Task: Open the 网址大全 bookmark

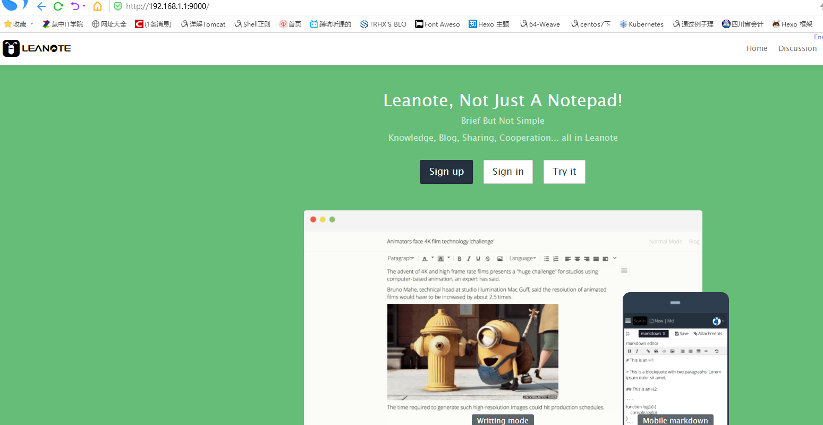Action: [x=109, y=24]
